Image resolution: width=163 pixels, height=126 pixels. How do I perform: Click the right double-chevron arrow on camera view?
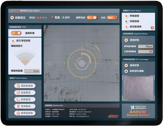click(116, 63)
